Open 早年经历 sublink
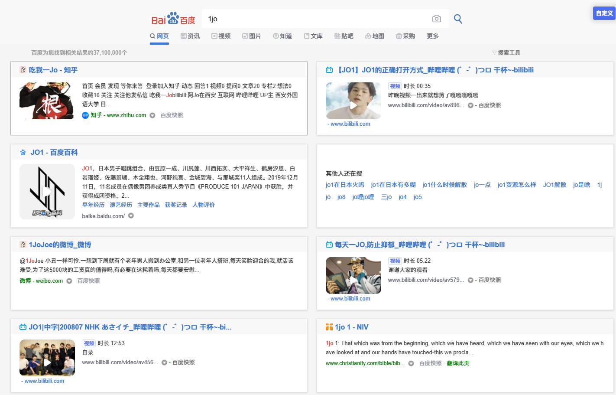This screenshot has width=616, height=395. pyautogui.click(x=94, y=205)
